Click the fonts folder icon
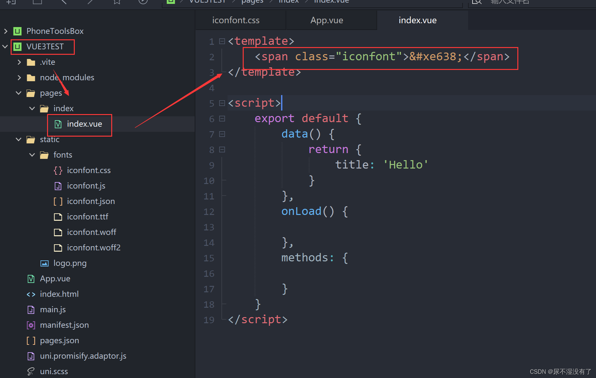This screenshot has height=378, width=596. click(x=44, y=155)
